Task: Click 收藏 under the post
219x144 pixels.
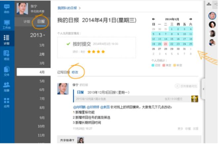Action: pyautogui.click(x=188, y=128)
